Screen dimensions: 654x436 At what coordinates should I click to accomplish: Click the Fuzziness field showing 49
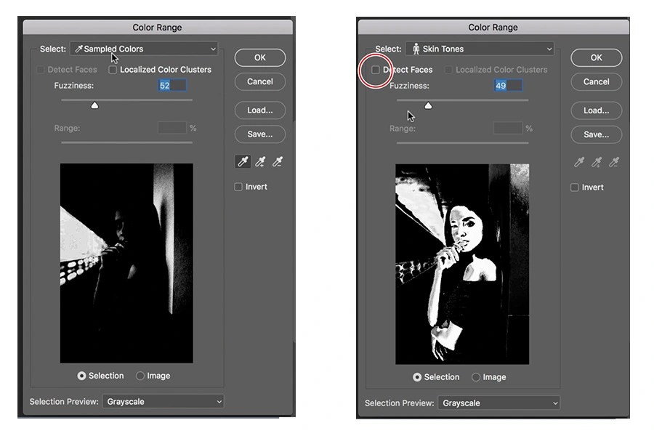(508, 86)
